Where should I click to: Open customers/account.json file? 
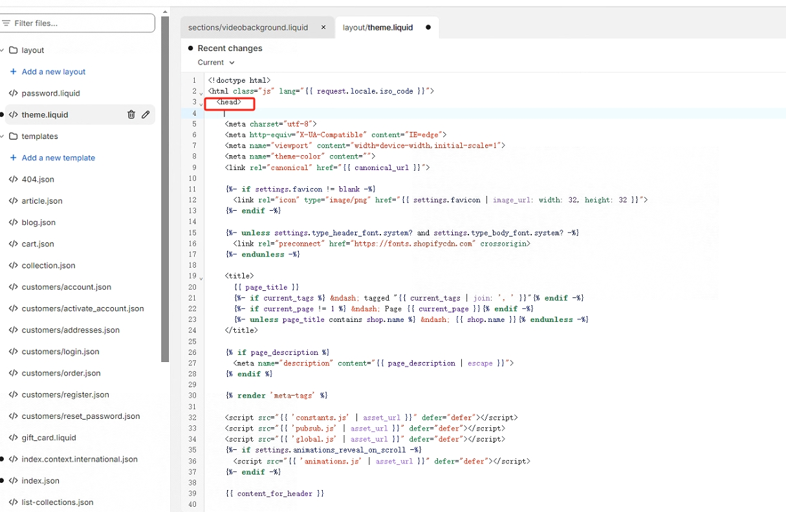tap(67, 287)
